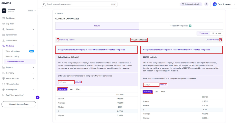Image resolution: width=237 pixels, height=124 pixels.
Task: Click the Subscription sidebar icon
Action: tap(4, 89)
